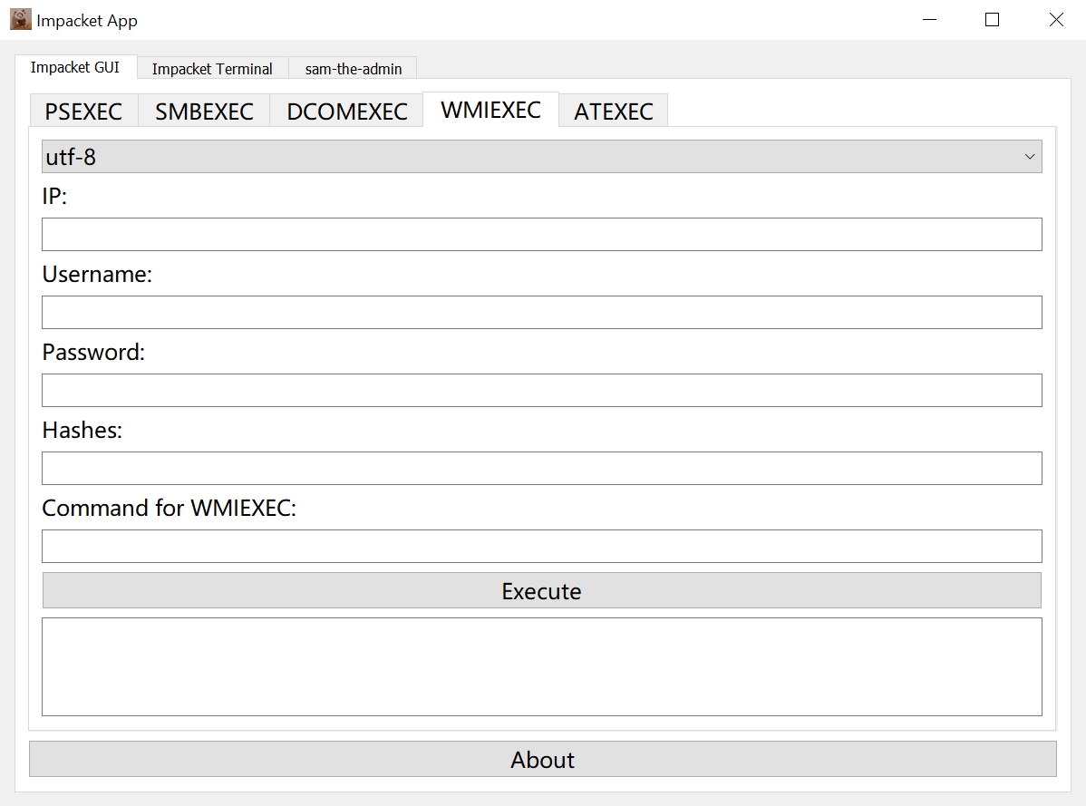Focus the Username input field

tap(541, 312)
